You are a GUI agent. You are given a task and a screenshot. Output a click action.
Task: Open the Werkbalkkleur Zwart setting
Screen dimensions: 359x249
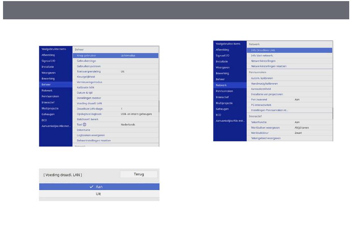coord(289,133)
